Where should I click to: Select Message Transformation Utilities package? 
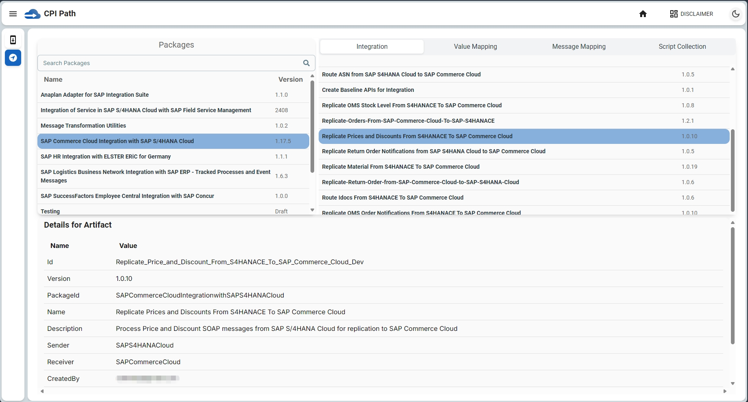(173, 126)
